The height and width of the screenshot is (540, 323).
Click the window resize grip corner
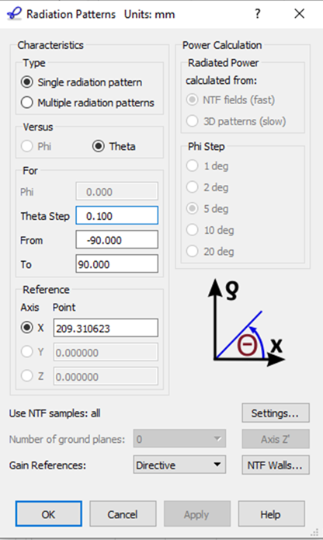pos(314,532)
